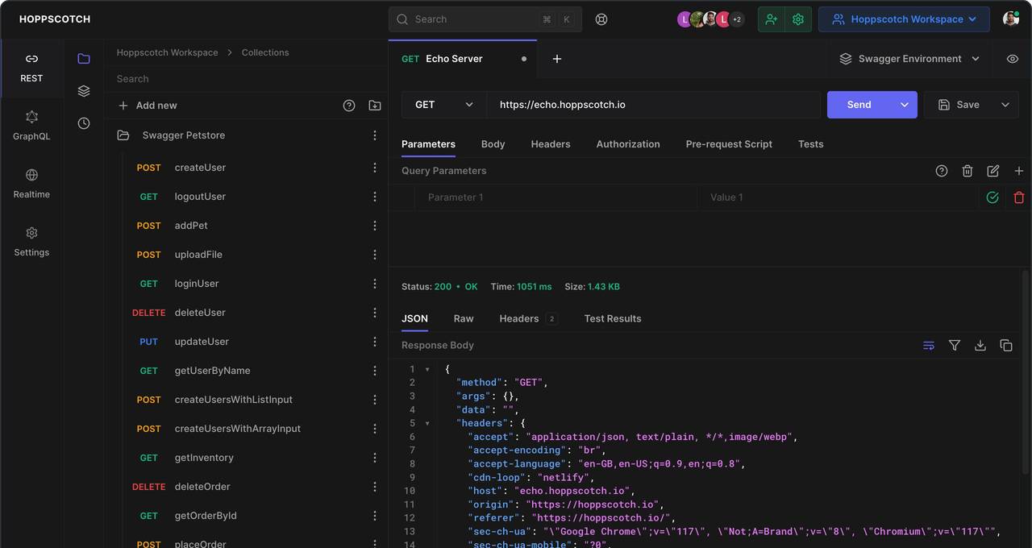Viewport: 1032px width, 548px height.
Task: Switch to the GraphQL client
Action: tap(31, 126)
